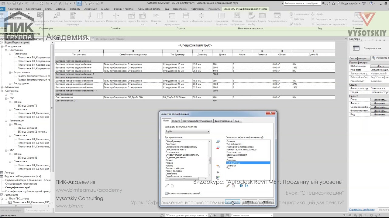The width and height of the screenshot is (389, 218).
Task: Expand the 'Механизмы' tree node
Action: 2,87
